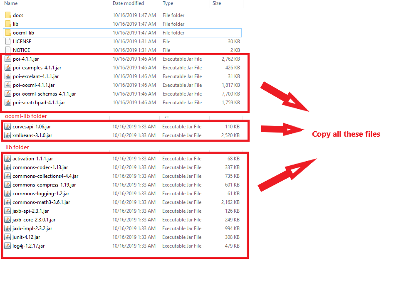The height and width of the screenshot is (285, 416).
Task: Select curvesapi-1.06.jar in the list
Action: (32, 127)
